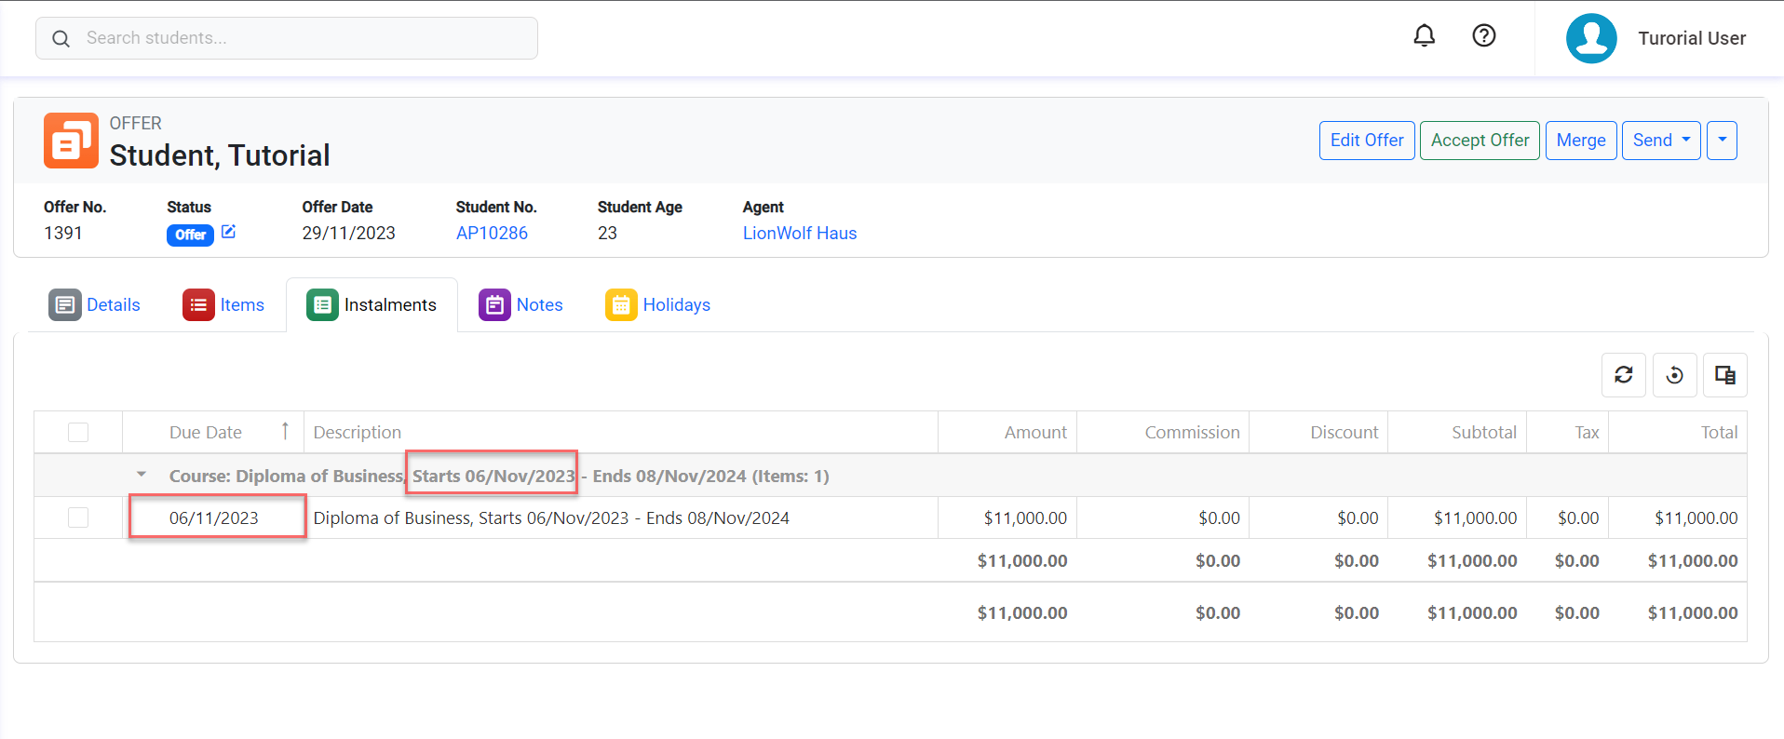Click the refresh instalments icon
The height and width of the screenshot is (739, 1784).
1623,375
